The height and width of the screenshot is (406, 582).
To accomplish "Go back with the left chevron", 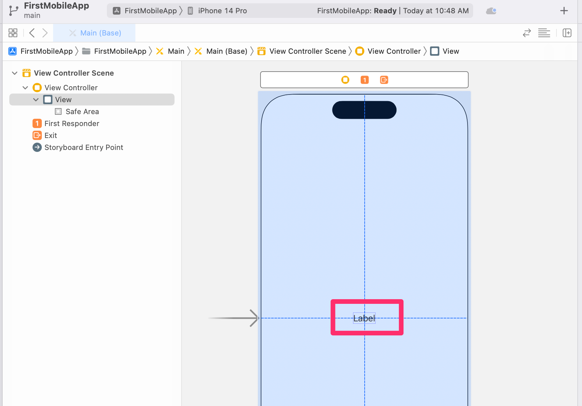I will pyautogui.click(x=32, y=33).
